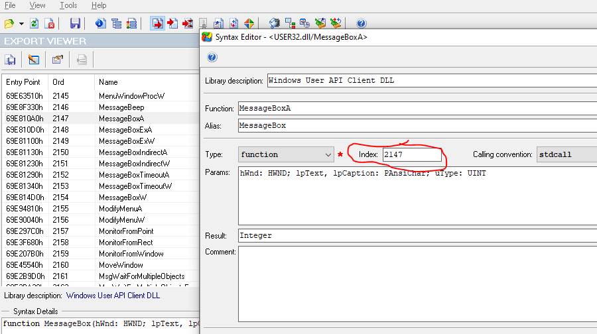Click the document with red X icon

50,23
